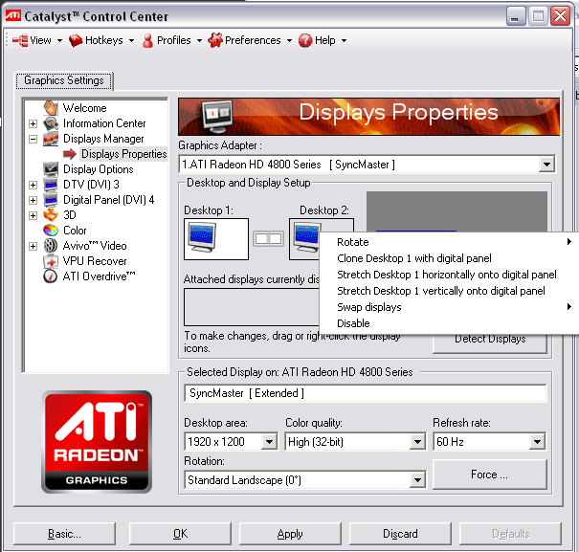Click the Force ... button

pos(490,475)
